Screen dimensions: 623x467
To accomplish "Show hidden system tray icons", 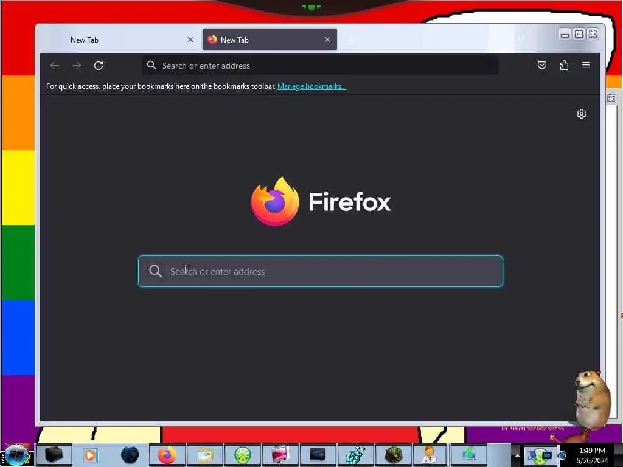I will (x=517, y=455).
